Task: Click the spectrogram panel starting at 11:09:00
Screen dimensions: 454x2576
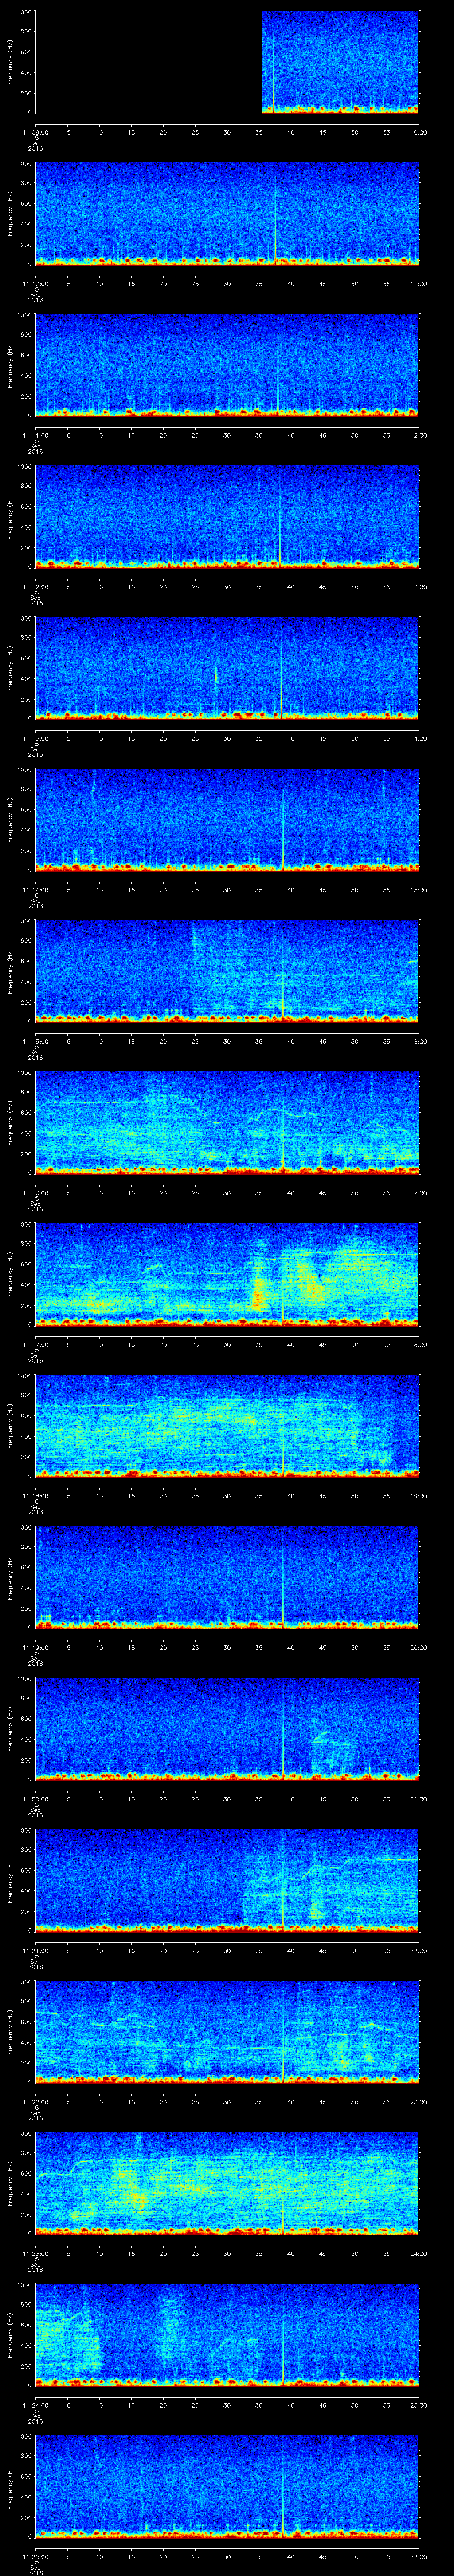Action: [227, 62]
